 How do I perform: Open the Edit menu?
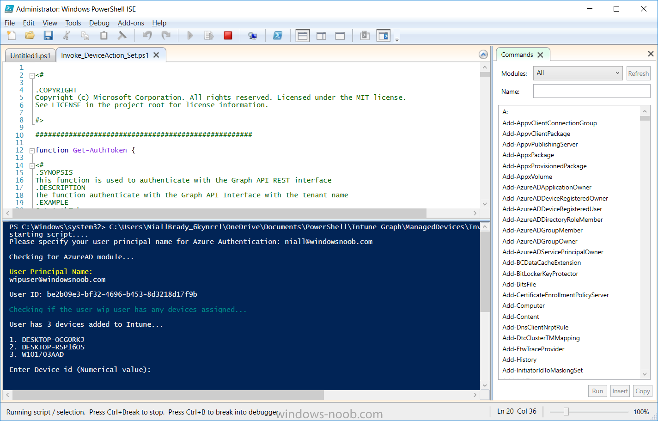click(x=29, y=23)
